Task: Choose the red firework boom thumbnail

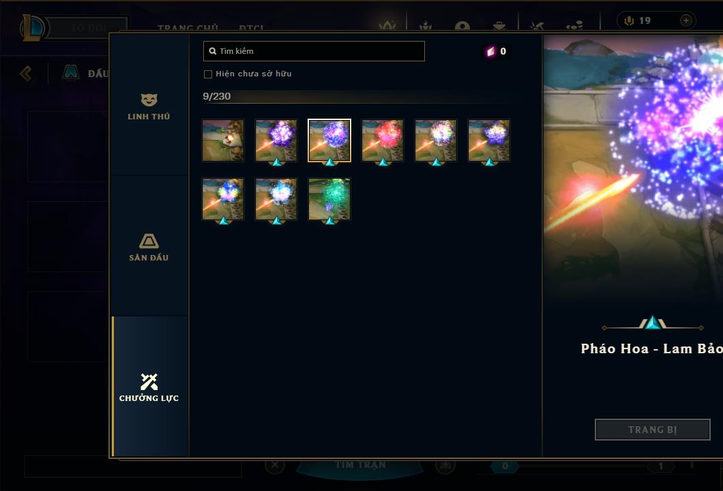Action: 383,140
